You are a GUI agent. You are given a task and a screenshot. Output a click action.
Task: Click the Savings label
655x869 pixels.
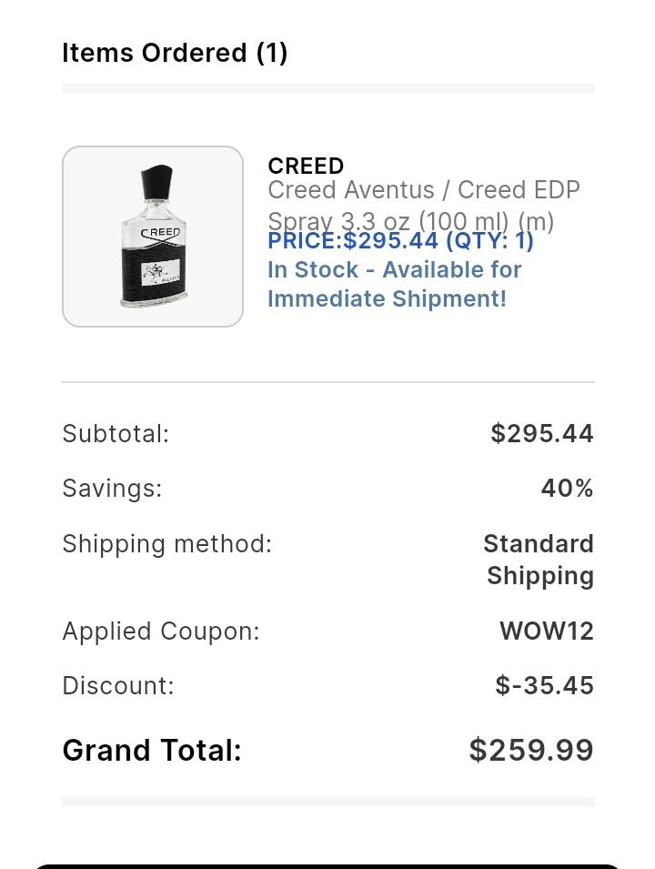[112, 489]
